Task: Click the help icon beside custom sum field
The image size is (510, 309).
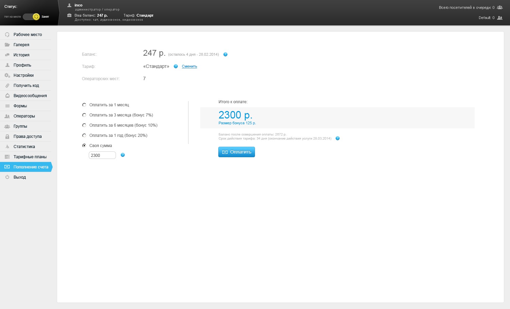Action: click(x=123, y=155)
